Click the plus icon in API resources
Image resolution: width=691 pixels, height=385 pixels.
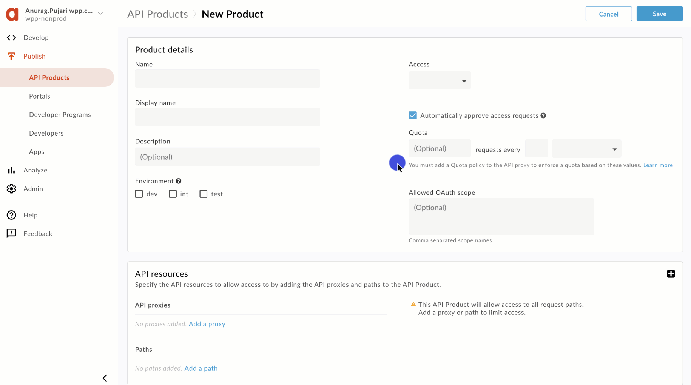tap(671, 274)
